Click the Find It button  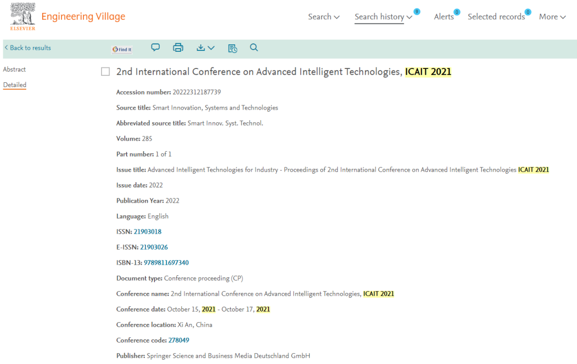coord(122,49)
